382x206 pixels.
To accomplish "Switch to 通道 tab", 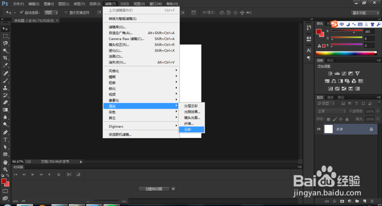I will 330,97.
